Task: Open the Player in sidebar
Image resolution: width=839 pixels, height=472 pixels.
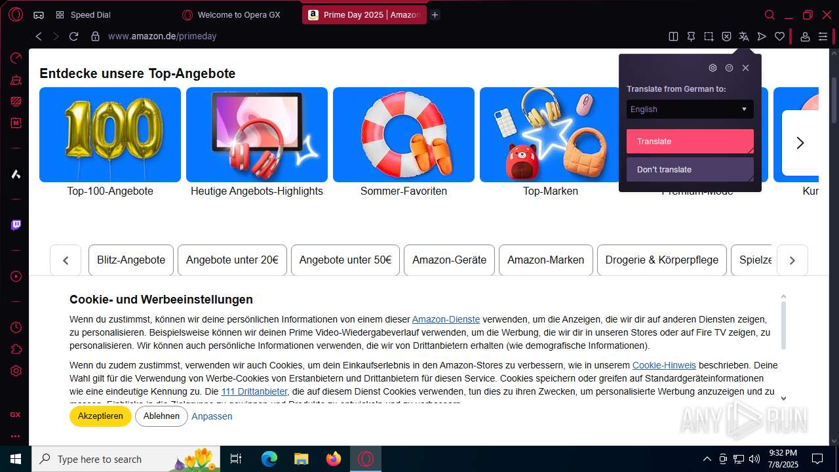Action: tap(16, 277)
